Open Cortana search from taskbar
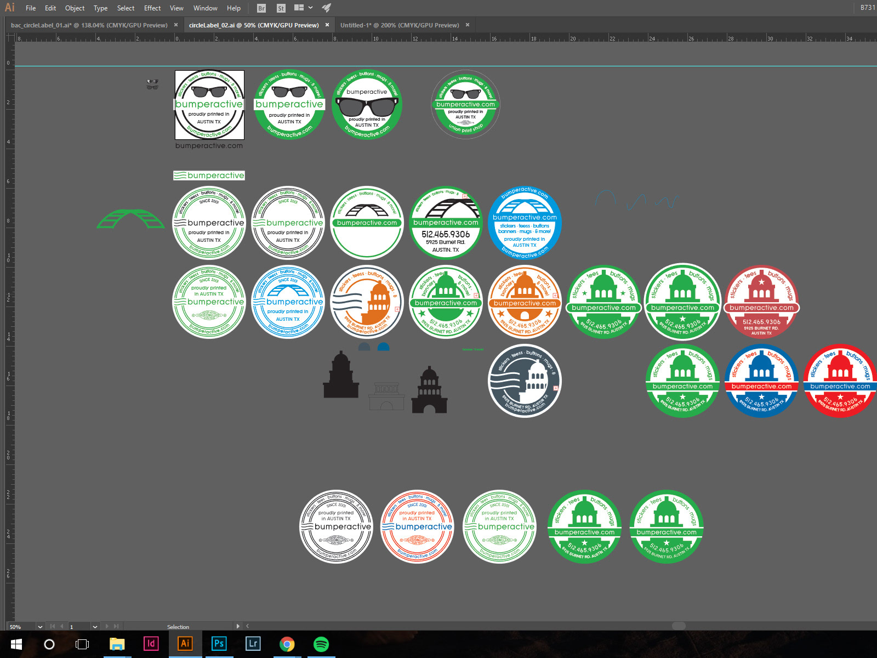Screen dimensions: 877x658 49,644
